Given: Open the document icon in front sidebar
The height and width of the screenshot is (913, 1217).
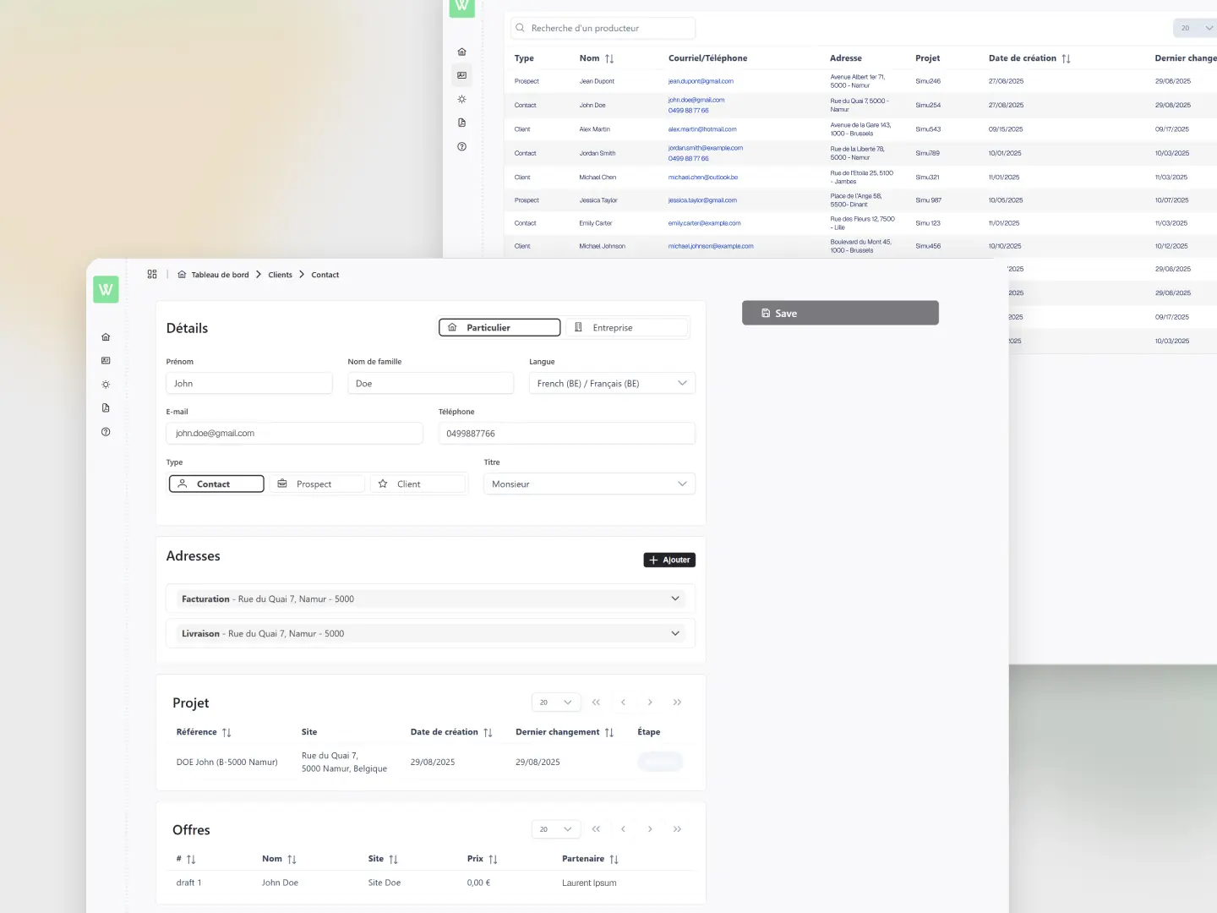Looking at the screenshot, I should point(106,408).
